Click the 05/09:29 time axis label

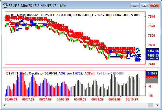coord(97,99)
